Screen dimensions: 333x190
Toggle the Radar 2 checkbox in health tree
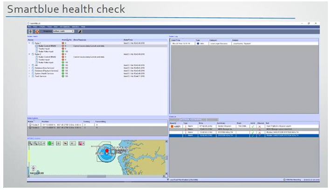point(33,54)
